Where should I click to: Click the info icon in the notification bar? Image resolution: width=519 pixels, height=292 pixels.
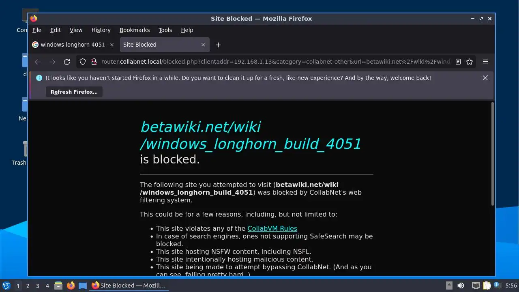(x=39, y=78)
